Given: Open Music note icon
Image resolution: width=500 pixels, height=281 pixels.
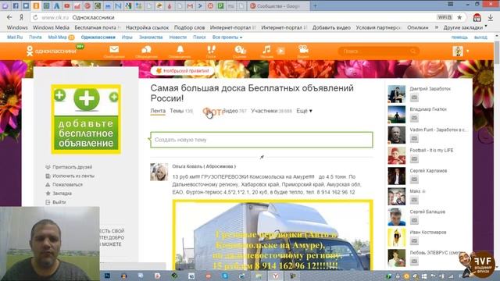Looking at the screenshot, I should point(266,50).
